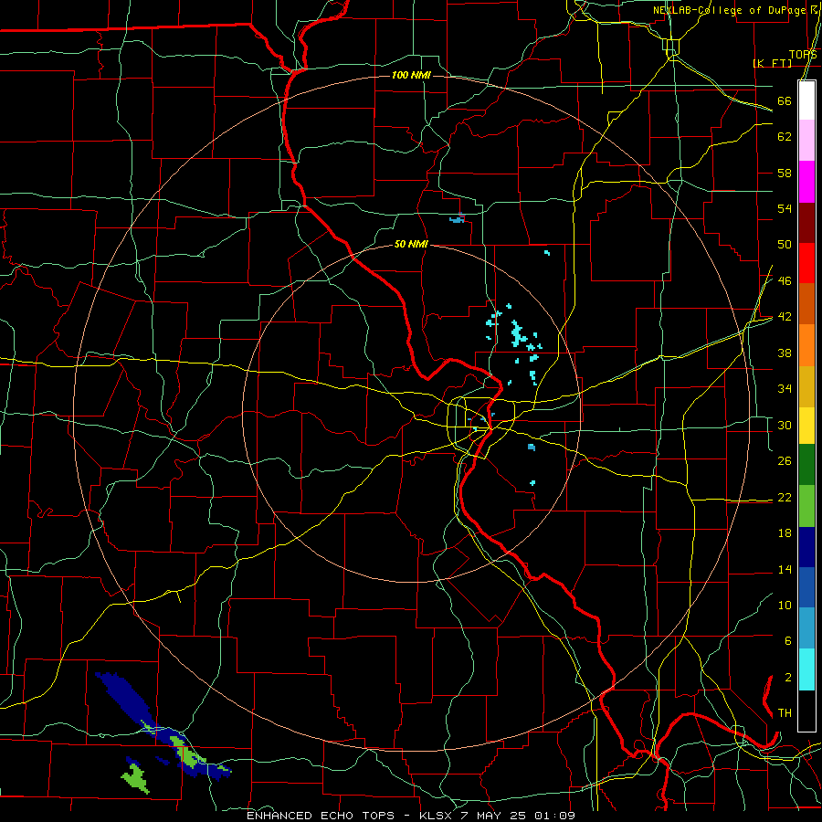
Task: Click the "42" legend value
Action: 785,317
